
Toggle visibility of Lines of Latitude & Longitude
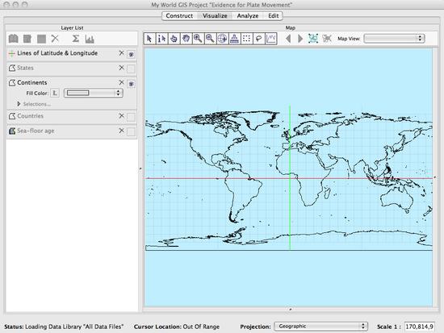(131, 54)
